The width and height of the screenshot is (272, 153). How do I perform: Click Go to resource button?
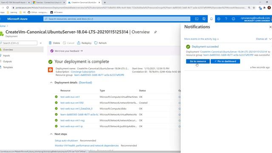coord(198,61)
